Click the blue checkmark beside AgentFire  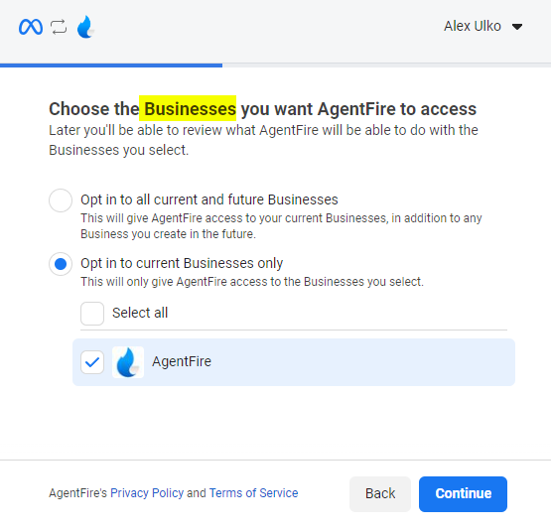click(92, 362)
